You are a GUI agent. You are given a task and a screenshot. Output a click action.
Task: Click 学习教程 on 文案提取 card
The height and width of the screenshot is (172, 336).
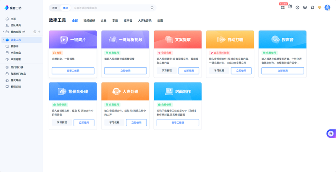pyautogui.click(x=167, y=71)
